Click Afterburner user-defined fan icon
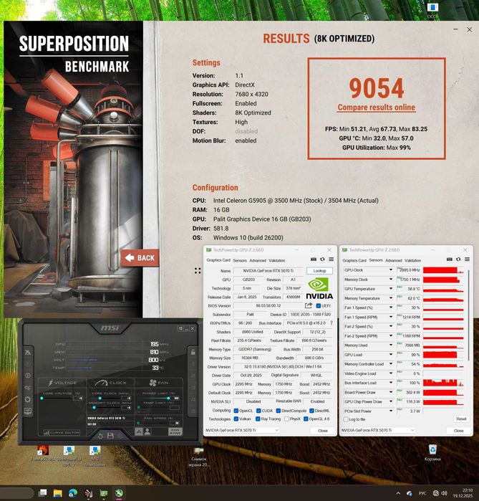 click(147, 431)
